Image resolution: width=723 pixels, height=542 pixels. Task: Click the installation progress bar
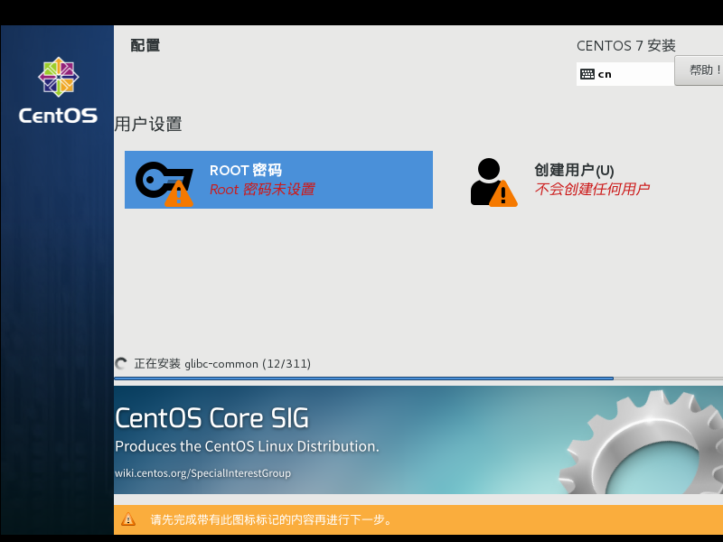pos(418,378)
